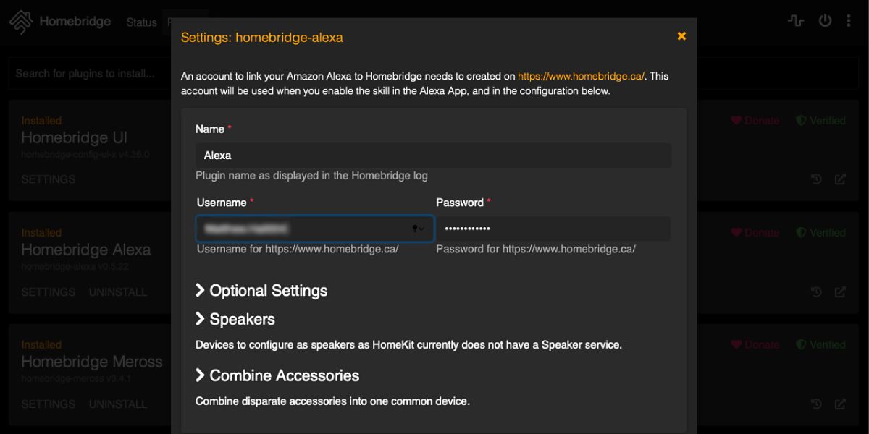The image size is (869, 434).
Task: Click in the Name input field
Action: pyautogui.click(x=433, y=156)
